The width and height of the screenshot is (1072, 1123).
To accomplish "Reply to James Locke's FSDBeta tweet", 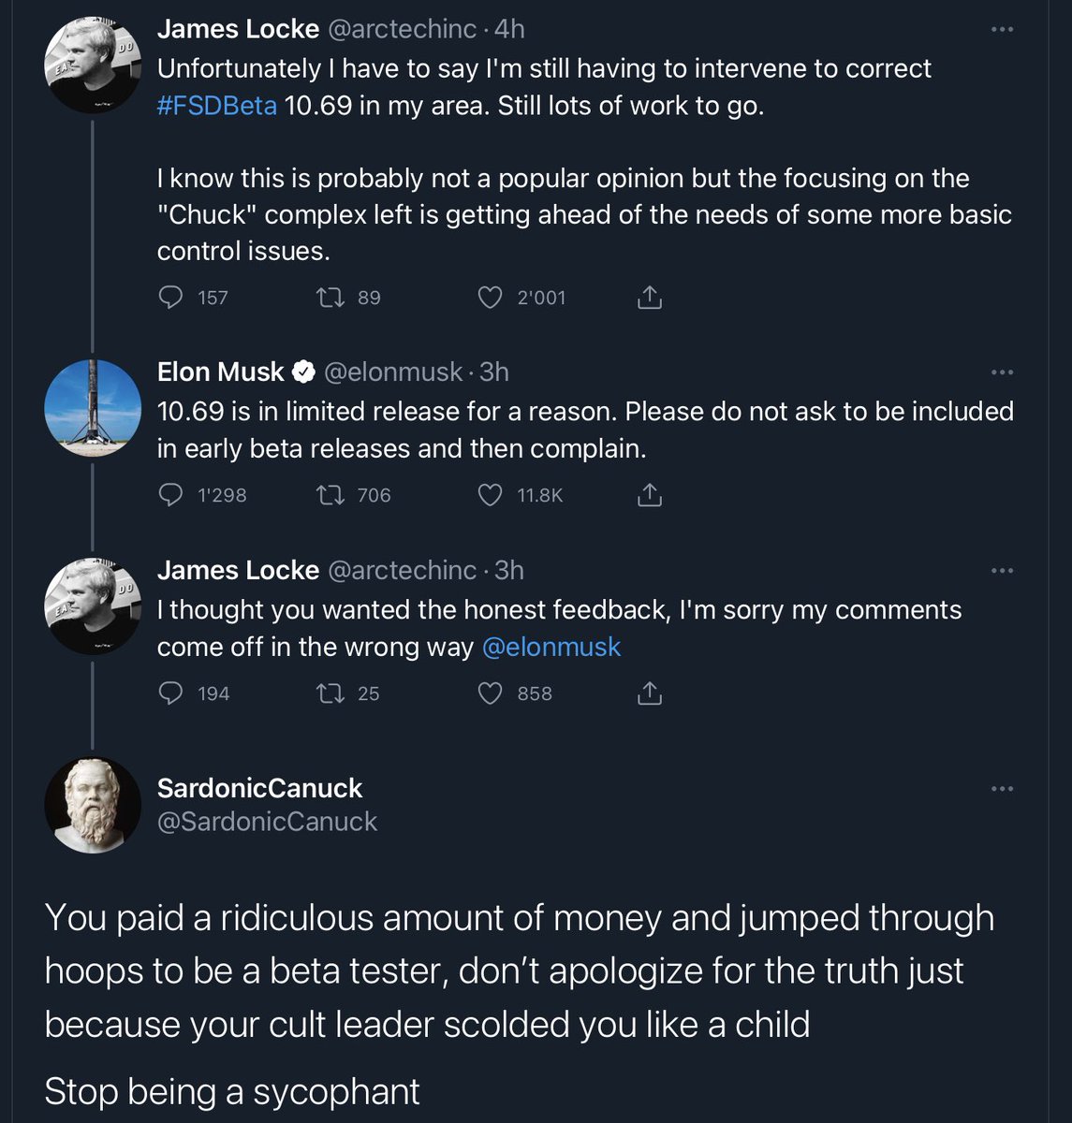I will coord(170,298).
